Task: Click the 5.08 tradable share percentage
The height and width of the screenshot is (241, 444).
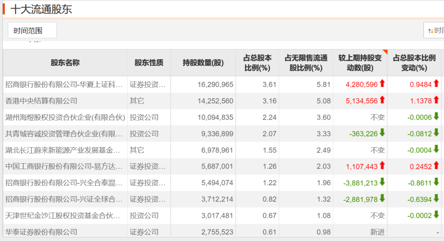Action: click(324, 101)
